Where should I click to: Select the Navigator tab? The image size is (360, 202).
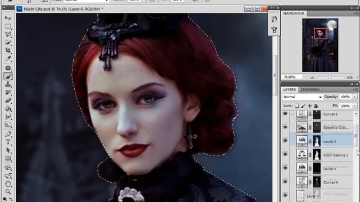(294, 13)
